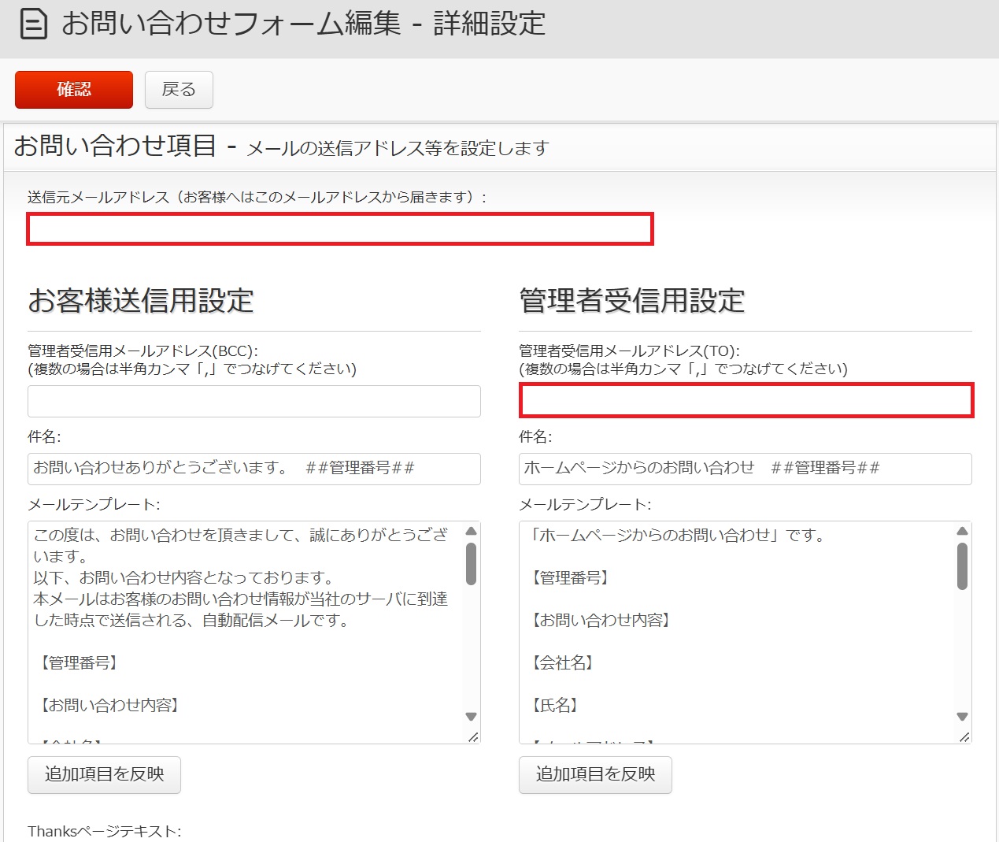Click the お問い合わせフォーム編集 - 詳細設定 page title
Viewport: 999px width, 842px height.
pyautogui.click(x=303, y=24)
